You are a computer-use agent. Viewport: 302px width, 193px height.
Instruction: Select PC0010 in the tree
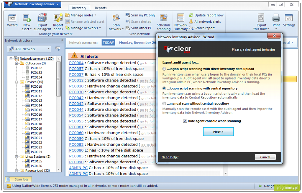click(36, 87)
